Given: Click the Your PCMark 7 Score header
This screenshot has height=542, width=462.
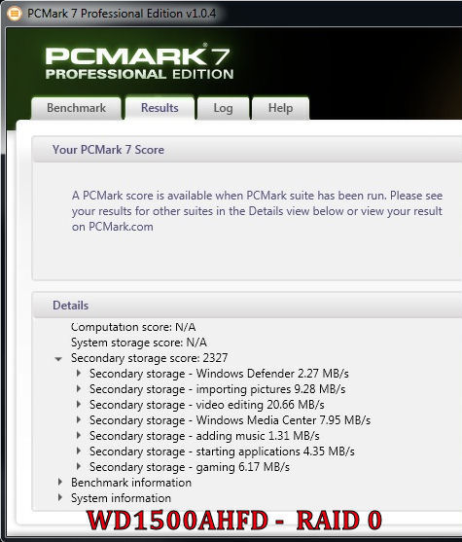Looking at the screenshot, I should pos(247,150).
